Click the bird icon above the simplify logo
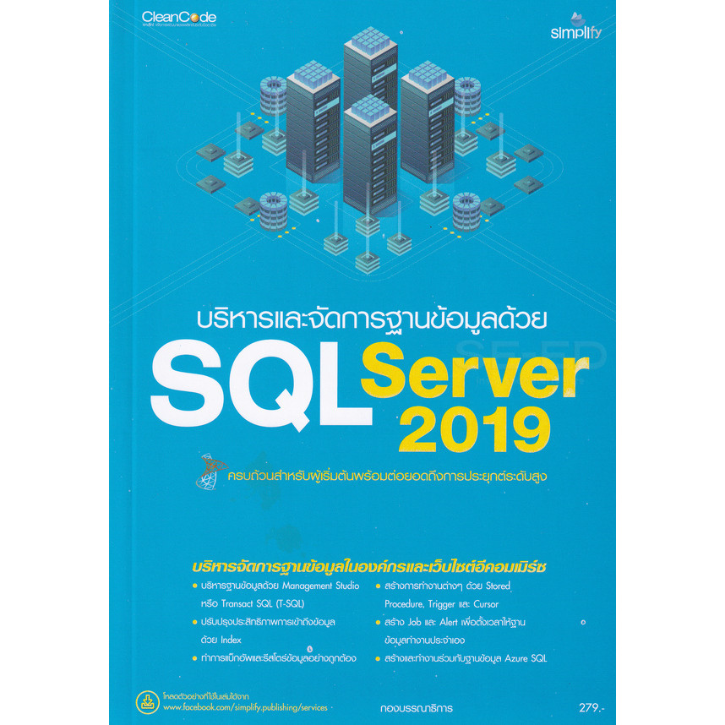725x725 pixels. point(576,16)
